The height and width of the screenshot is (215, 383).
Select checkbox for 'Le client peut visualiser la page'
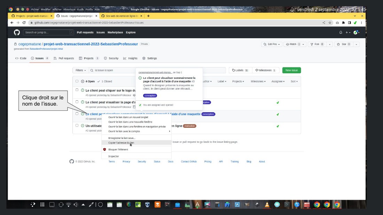tap(77, 102)
